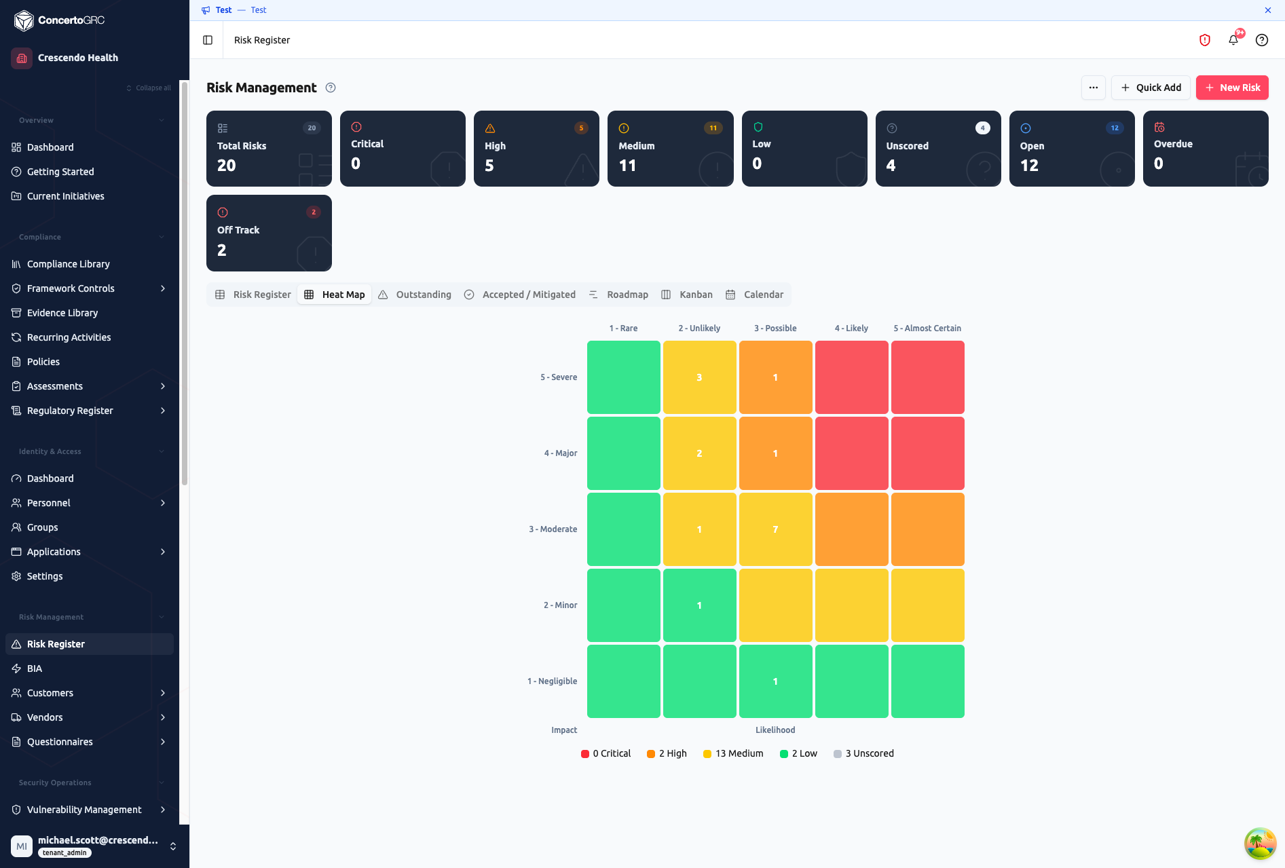Viewport: 1285px width, 868px height.
Task: Click the Settings gear icon in sidebar
Action: [16, 576]
